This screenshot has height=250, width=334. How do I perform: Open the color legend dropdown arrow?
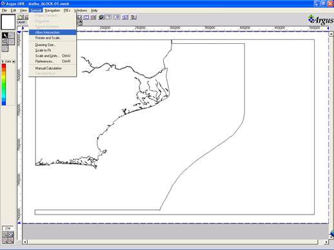[x=14, y=62]
